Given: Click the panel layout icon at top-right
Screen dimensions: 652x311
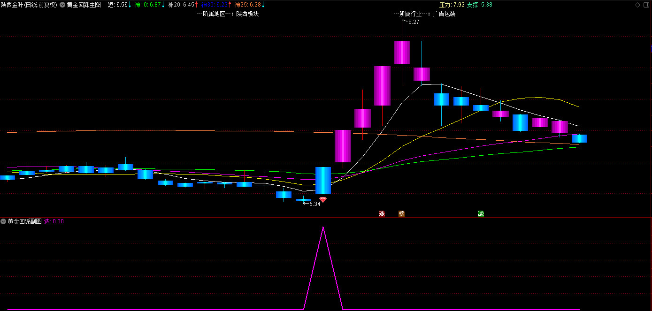Looking at the screenshot, I should pos(646,5).
